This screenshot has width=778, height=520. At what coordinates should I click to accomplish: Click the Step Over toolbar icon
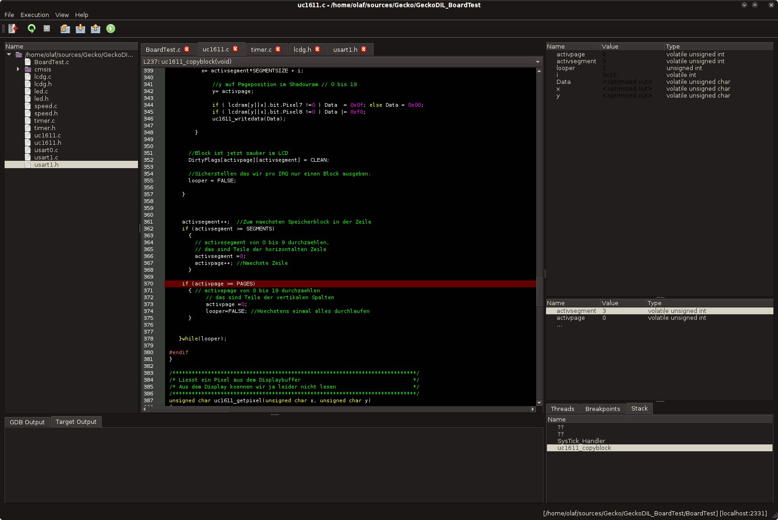pos(65,28)
